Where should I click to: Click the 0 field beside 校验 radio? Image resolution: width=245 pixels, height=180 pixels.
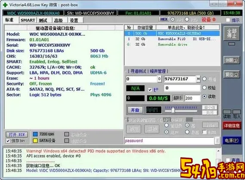pos(182,88)
